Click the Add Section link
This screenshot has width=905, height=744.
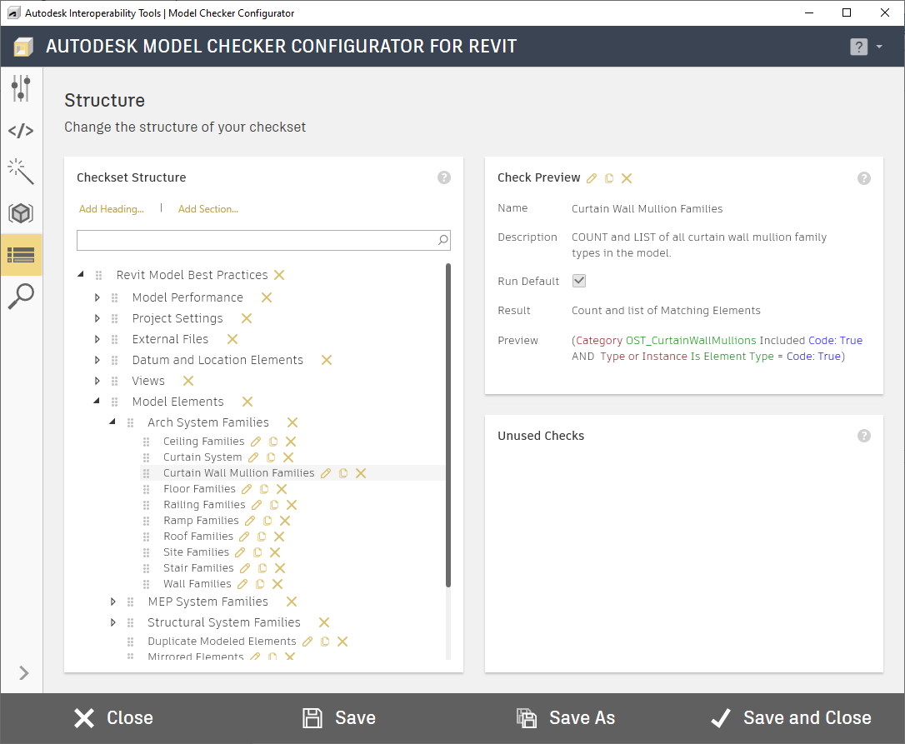coord(208,209)
